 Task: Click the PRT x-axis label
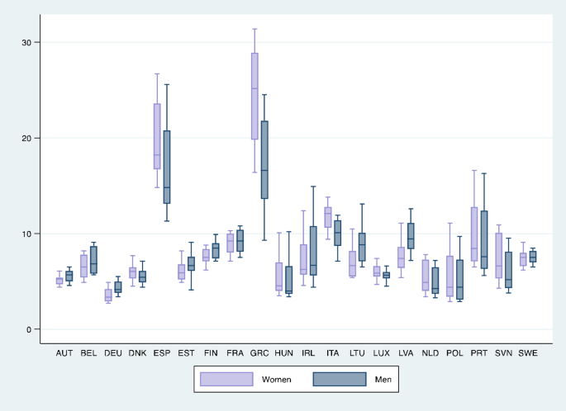pos(479,352)
